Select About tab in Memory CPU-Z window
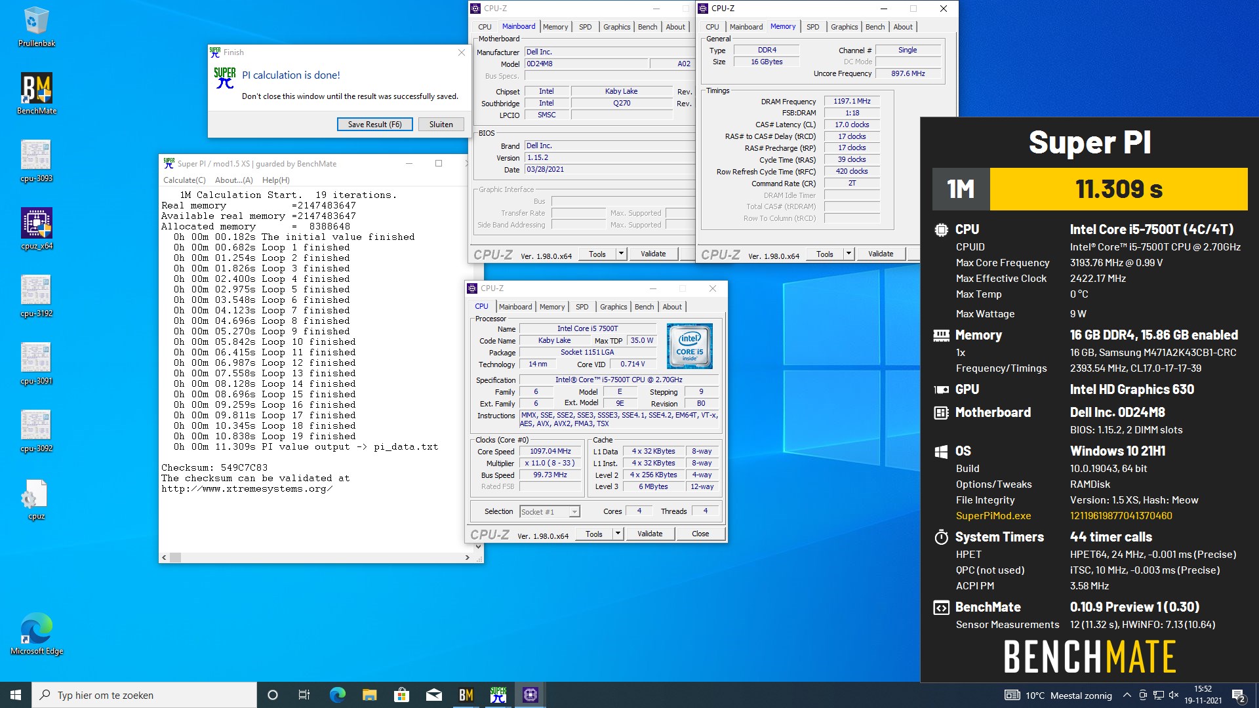Image resolution: width=1259 pixels, height=708 pixels. pyautogui.click(x=902, y=27)
